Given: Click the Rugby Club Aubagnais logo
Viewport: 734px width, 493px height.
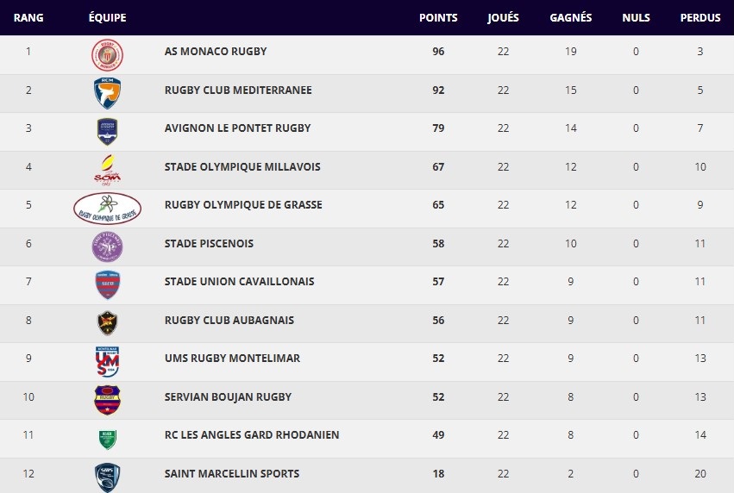Looking at the screenshot, I should coord(107,322).
